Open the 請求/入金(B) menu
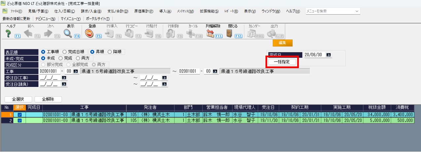Viewport: 421px width, 153px height. coord(81,11)
